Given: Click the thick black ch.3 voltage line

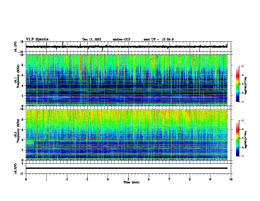Looking at the screenshot, I should pos(127,168).
